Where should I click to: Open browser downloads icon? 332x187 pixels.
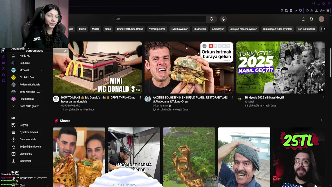316,11
